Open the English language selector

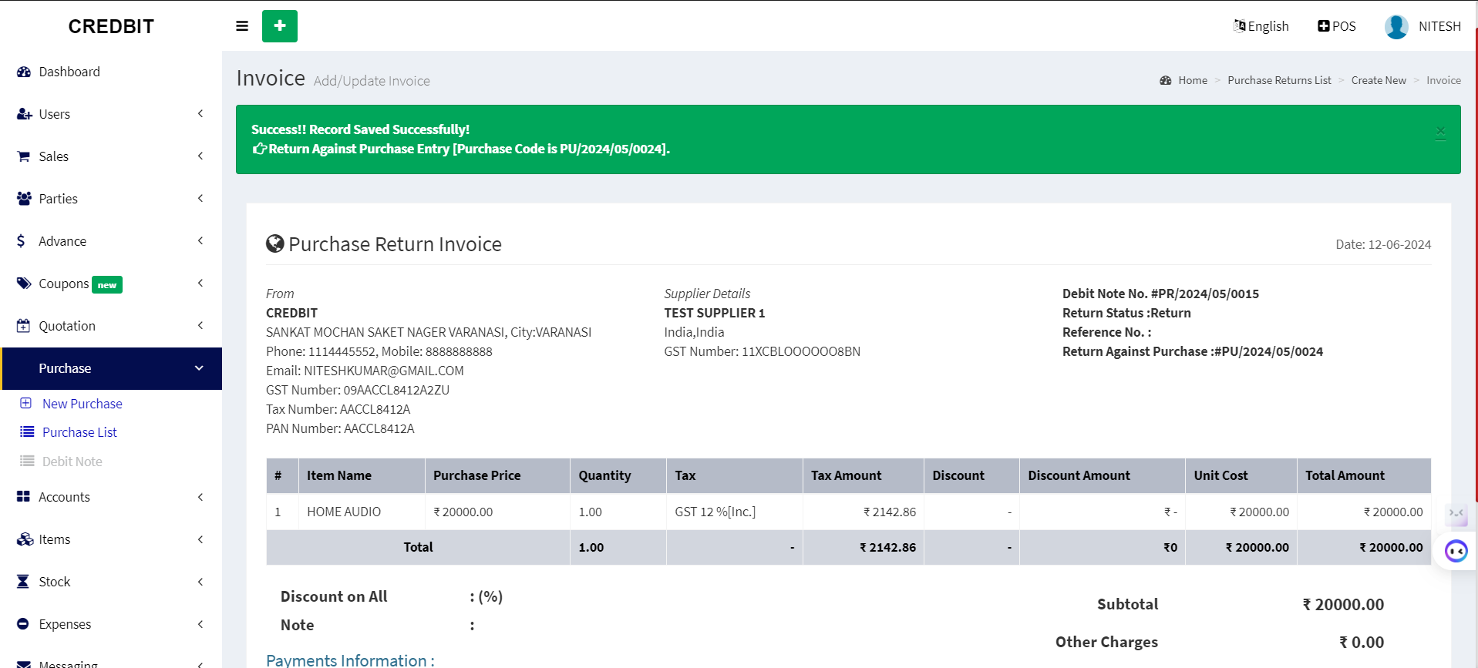1261,26
